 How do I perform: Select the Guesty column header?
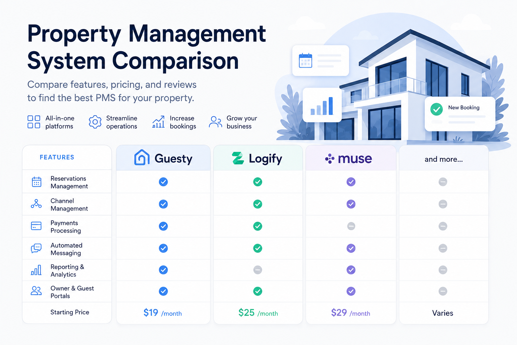163,158
